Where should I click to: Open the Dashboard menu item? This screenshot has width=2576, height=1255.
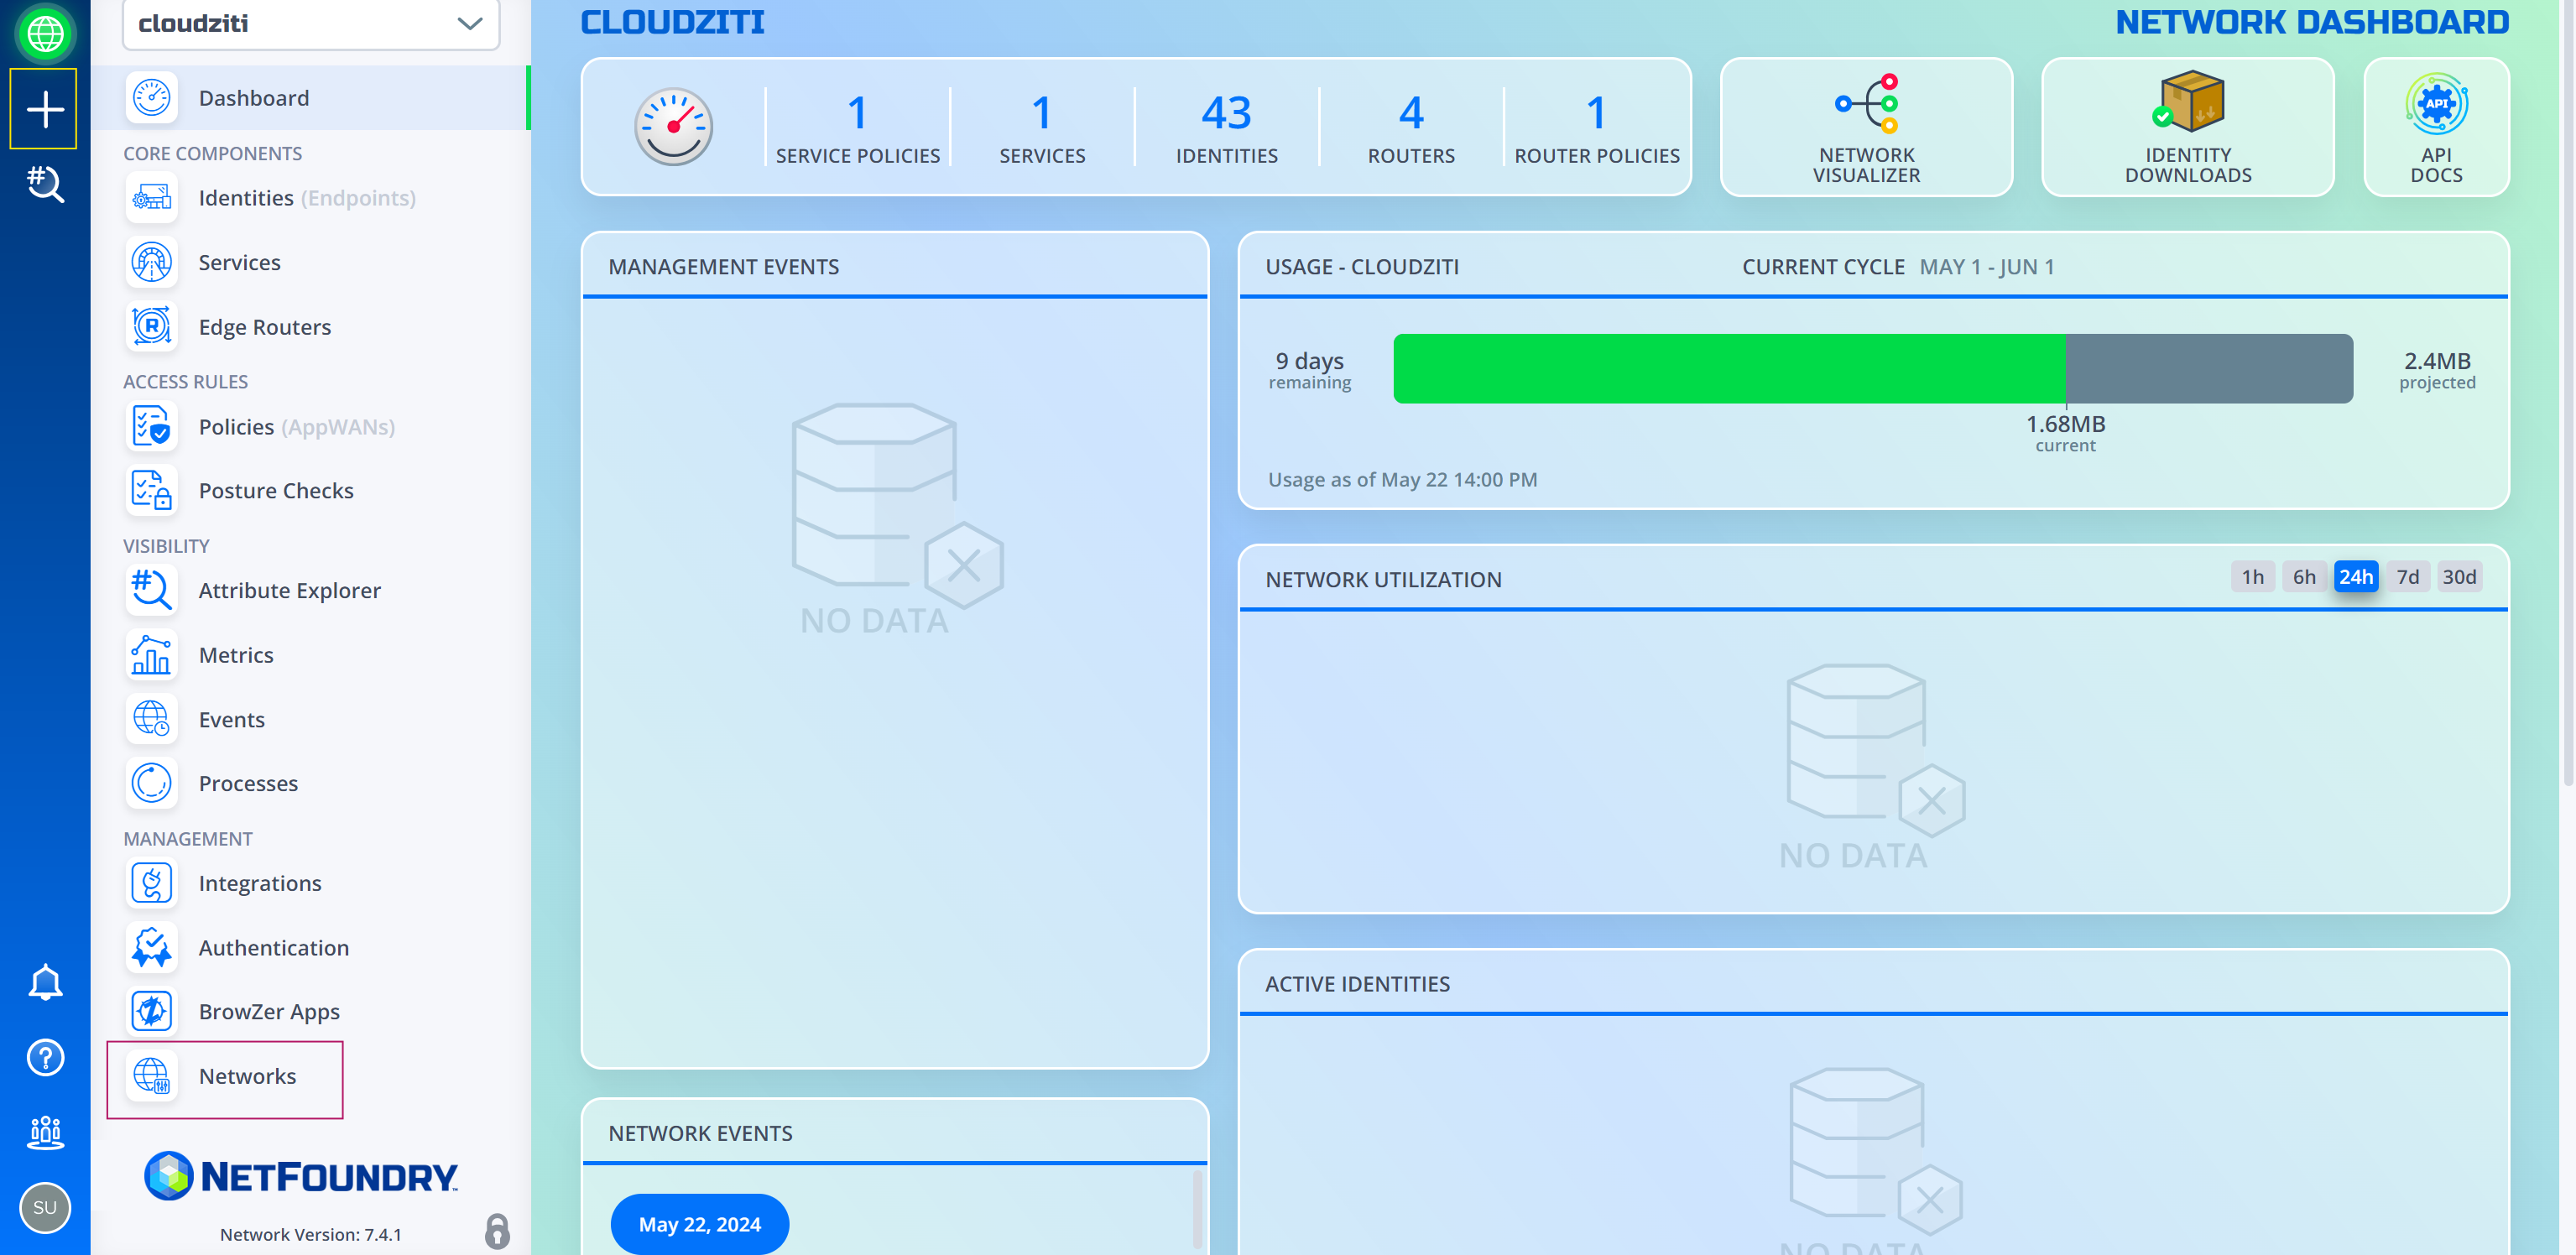(311, 97)
